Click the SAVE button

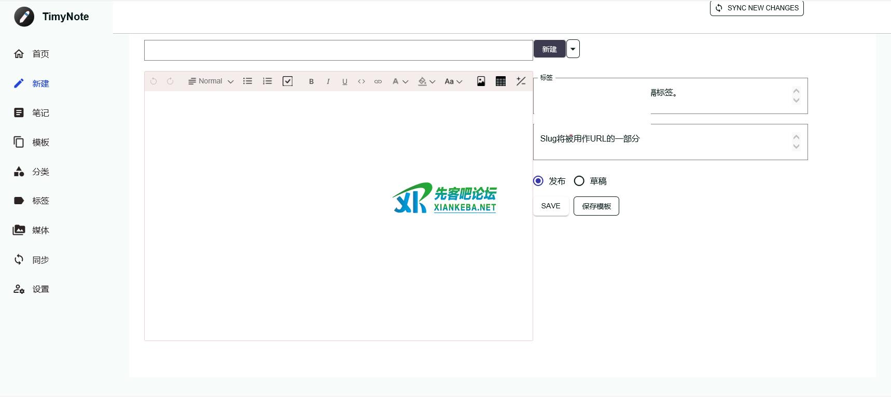click(x=551, y=206)
